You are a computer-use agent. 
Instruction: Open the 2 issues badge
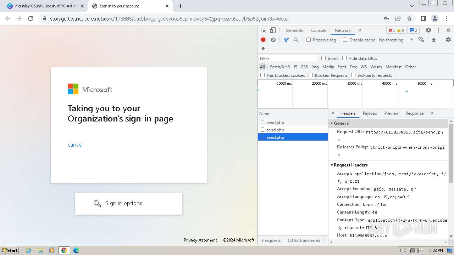(414, 30)
